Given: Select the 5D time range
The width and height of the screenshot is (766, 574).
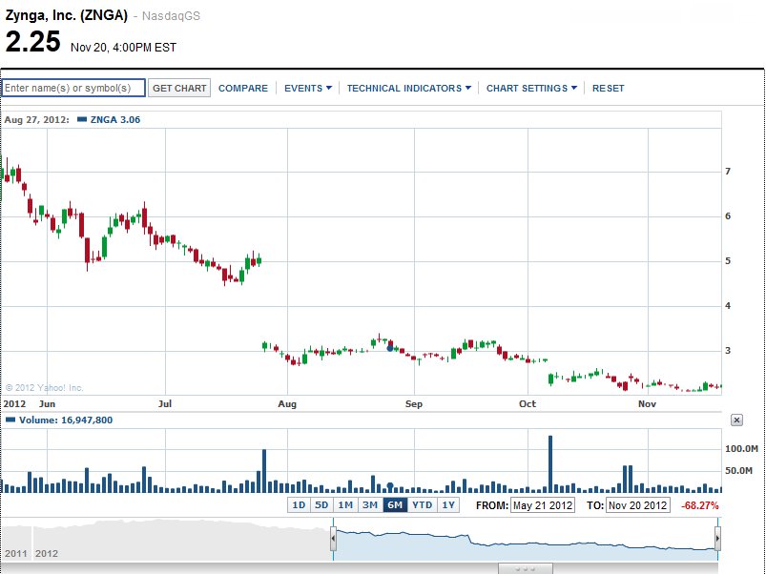Looking at the screenshot, I should 321,505.
